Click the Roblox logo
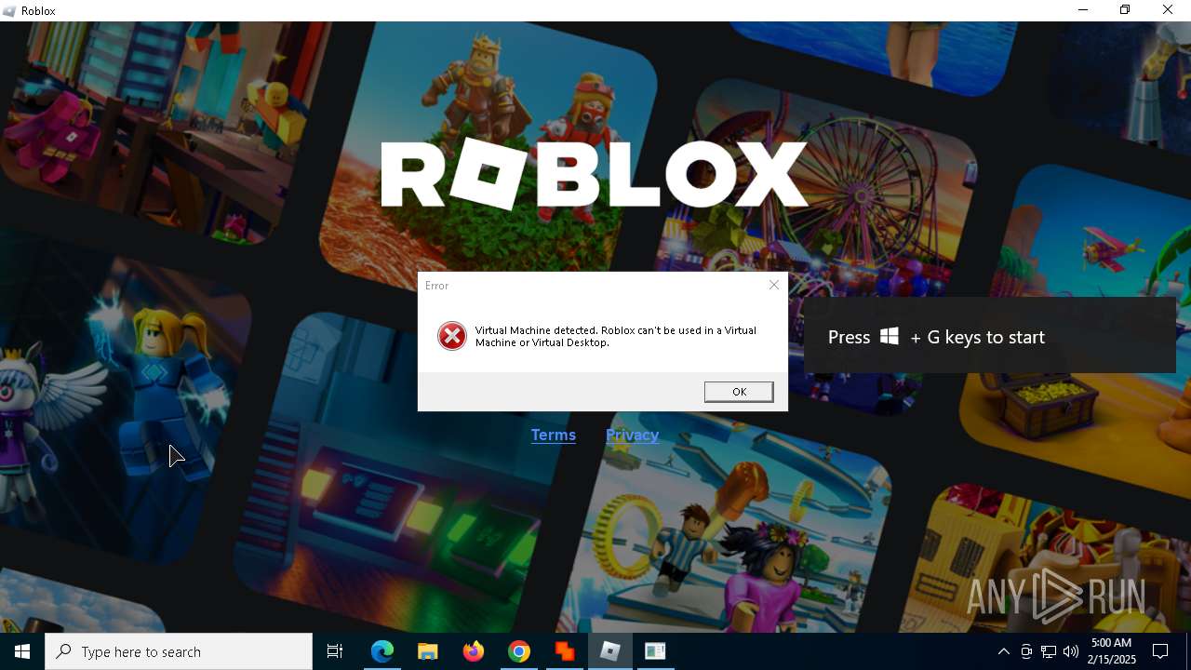This screenshot has width=1191, height=670. coord(594,175)
